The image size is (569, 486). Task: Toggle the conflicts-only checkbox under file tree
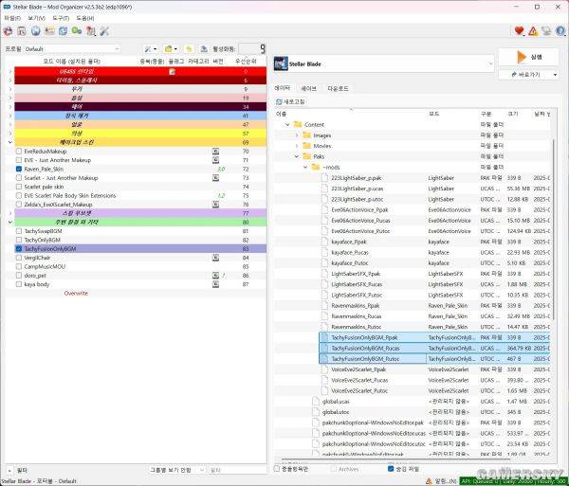click(277, 469)
